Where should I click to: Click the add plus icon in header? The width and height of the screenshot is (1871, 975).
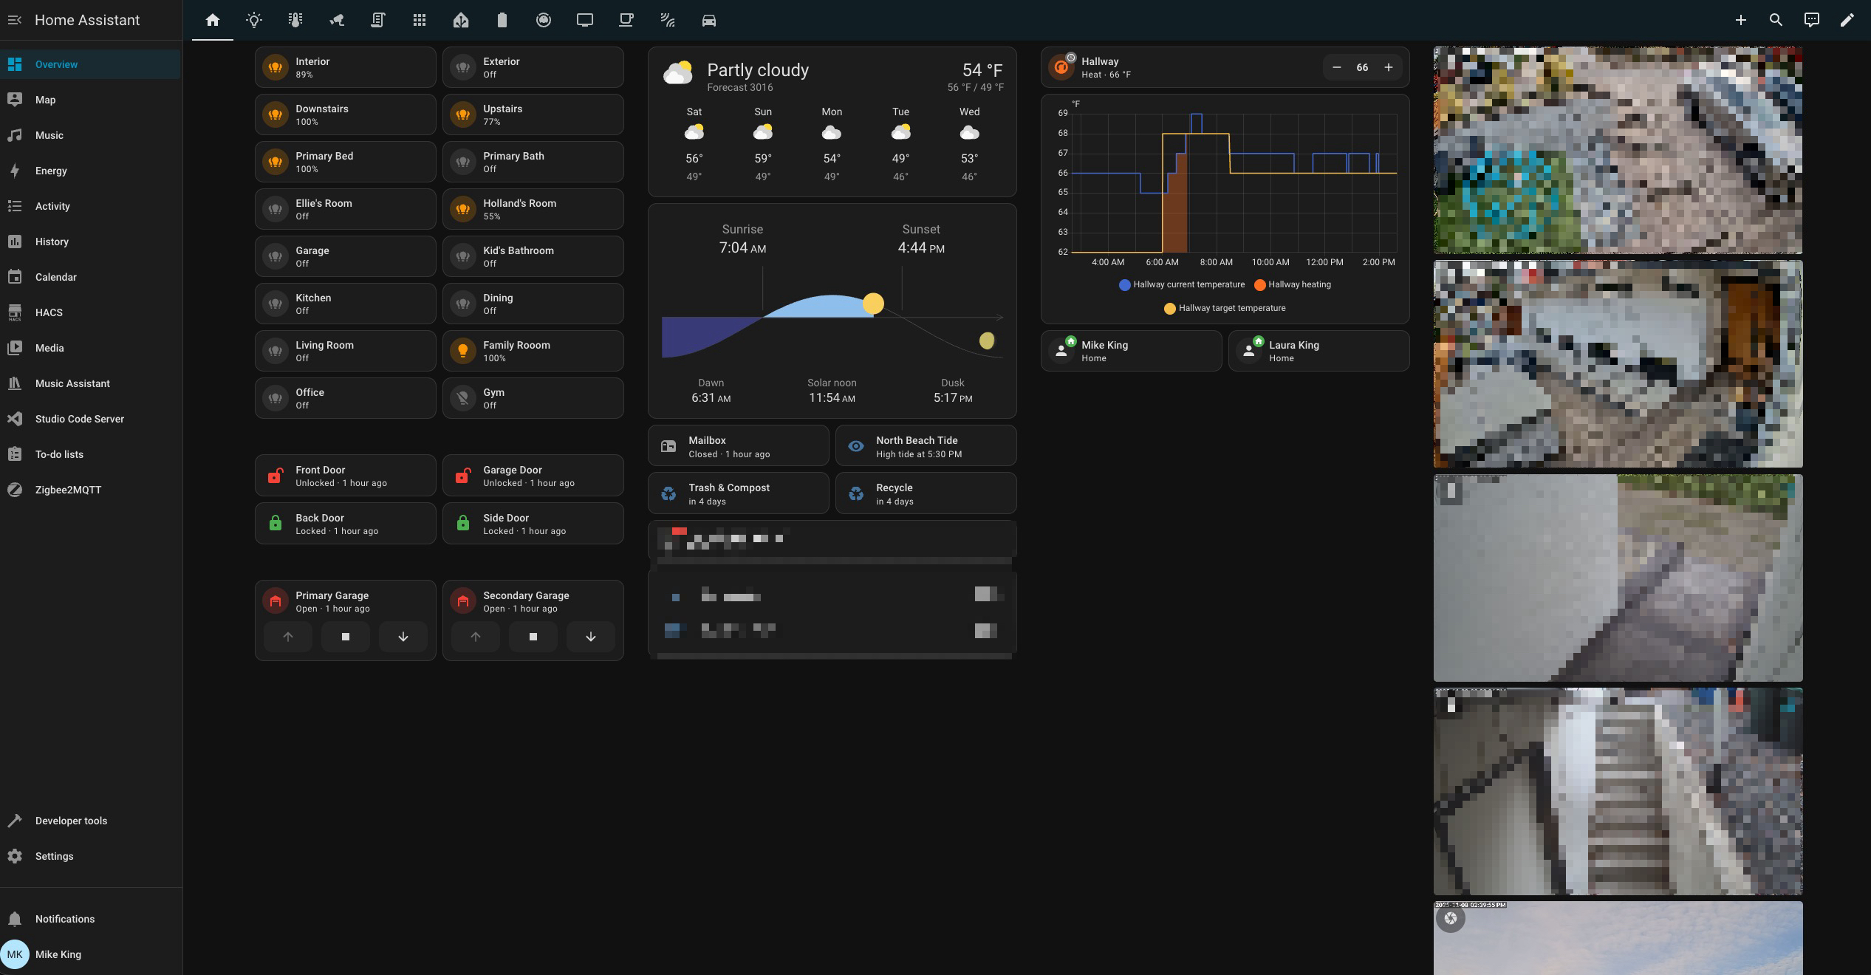[x=1741, y=20]
